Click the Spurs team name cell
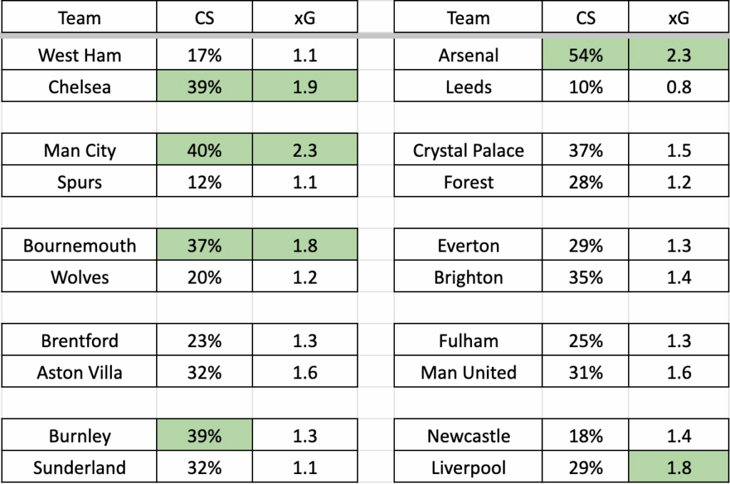This screenshot has height=484, width=730. pos(79,181)
